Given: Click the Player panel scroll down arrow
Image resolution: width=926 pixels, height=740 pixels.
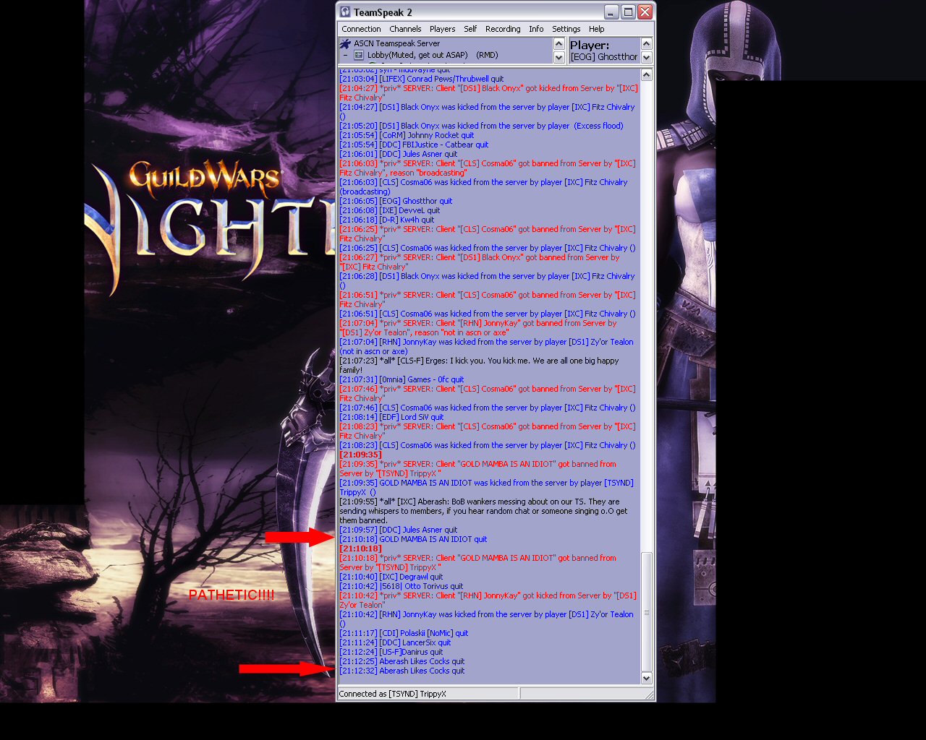Looking at the screenshot, I should pyautogui.click(x=647, y=57).
